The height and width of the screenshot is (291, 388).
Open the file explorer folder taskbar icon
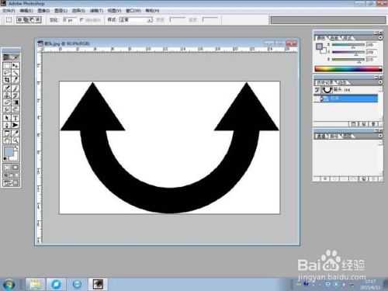[x=36, y=284]
